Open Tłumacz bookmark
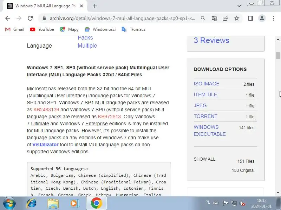 [x=133, y=29]
